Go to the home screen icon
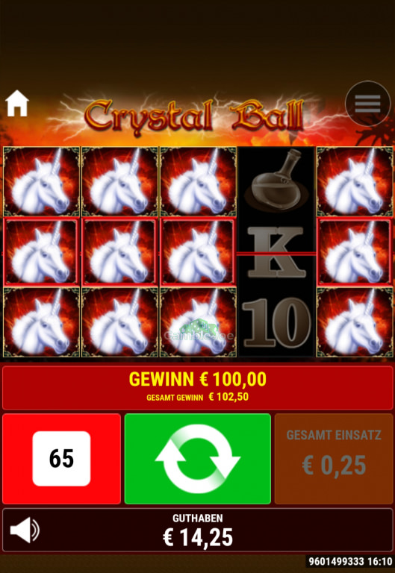This screenshot has height=573, width=395. coord(17,104)
